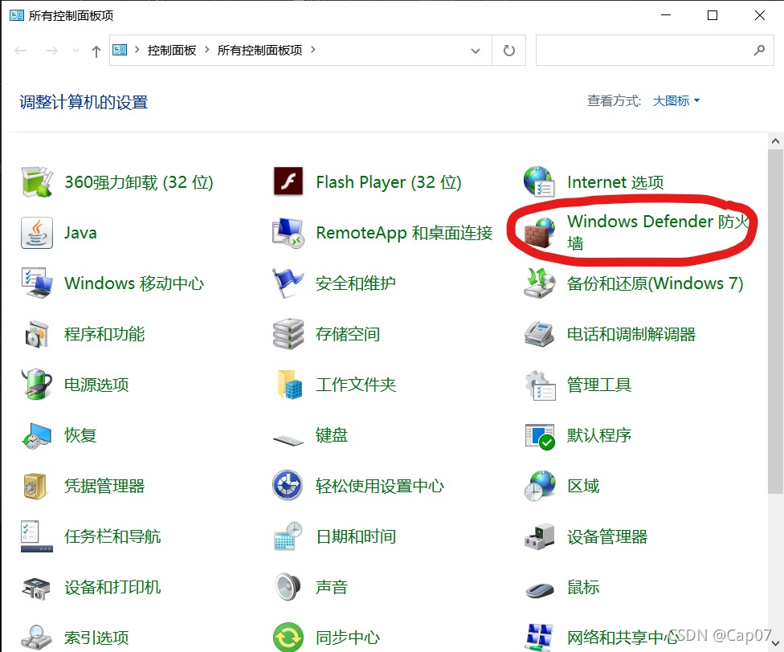
Task: Maximize the control panel window
Action: [x=713, y=15]
